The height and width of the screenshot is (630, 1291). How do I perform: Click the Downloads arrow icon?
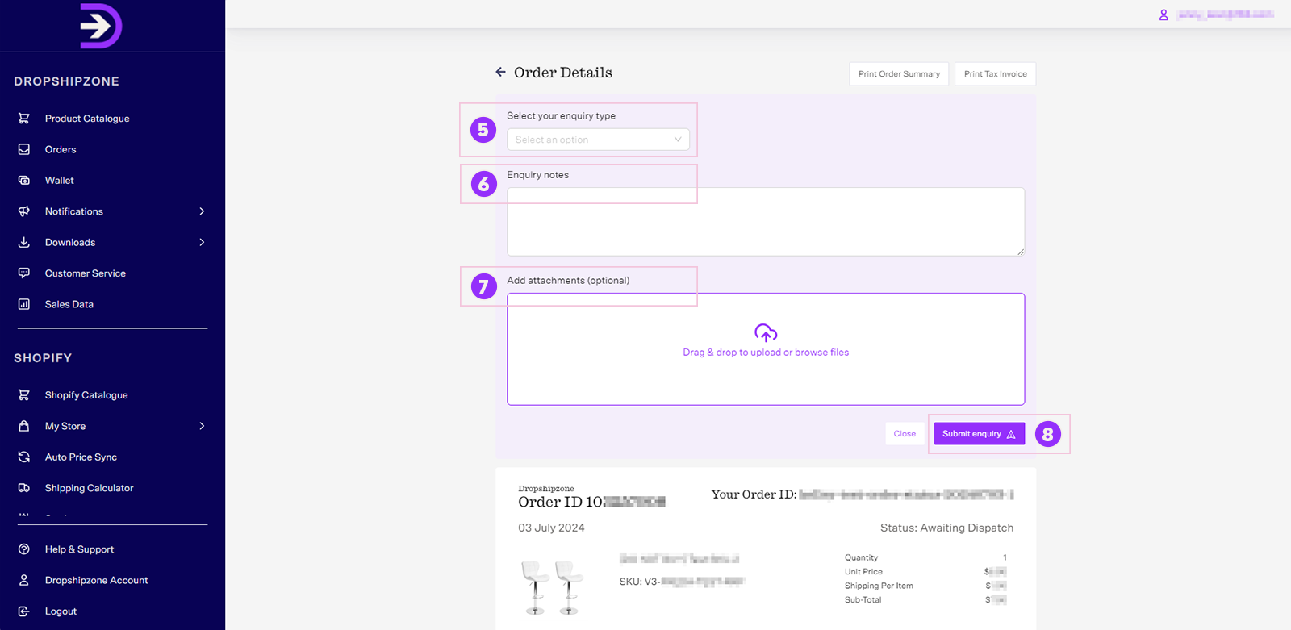coord(24,242)
